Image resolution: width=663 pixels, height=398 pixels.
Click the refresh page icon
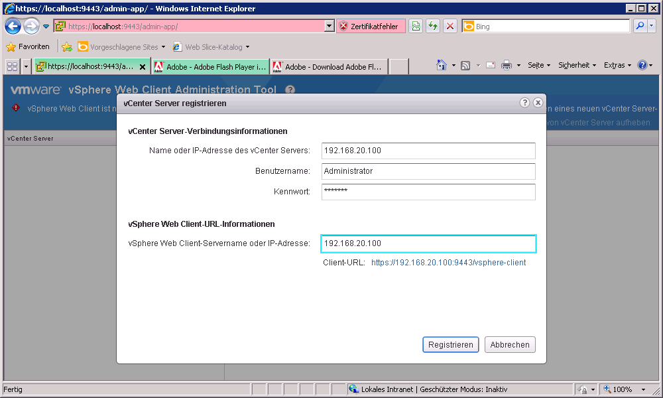[433, 27]
